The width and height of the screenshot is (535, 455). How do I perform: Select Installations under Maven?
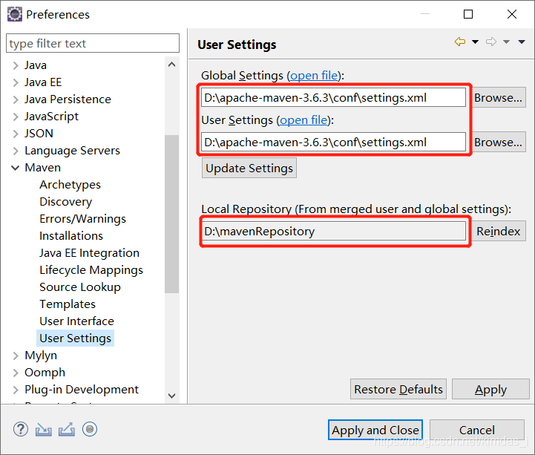pos(71,236)
